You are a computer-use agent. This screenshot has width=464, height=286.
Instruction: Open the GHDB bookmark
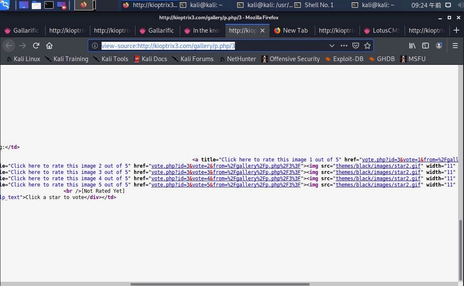[382, 59]
